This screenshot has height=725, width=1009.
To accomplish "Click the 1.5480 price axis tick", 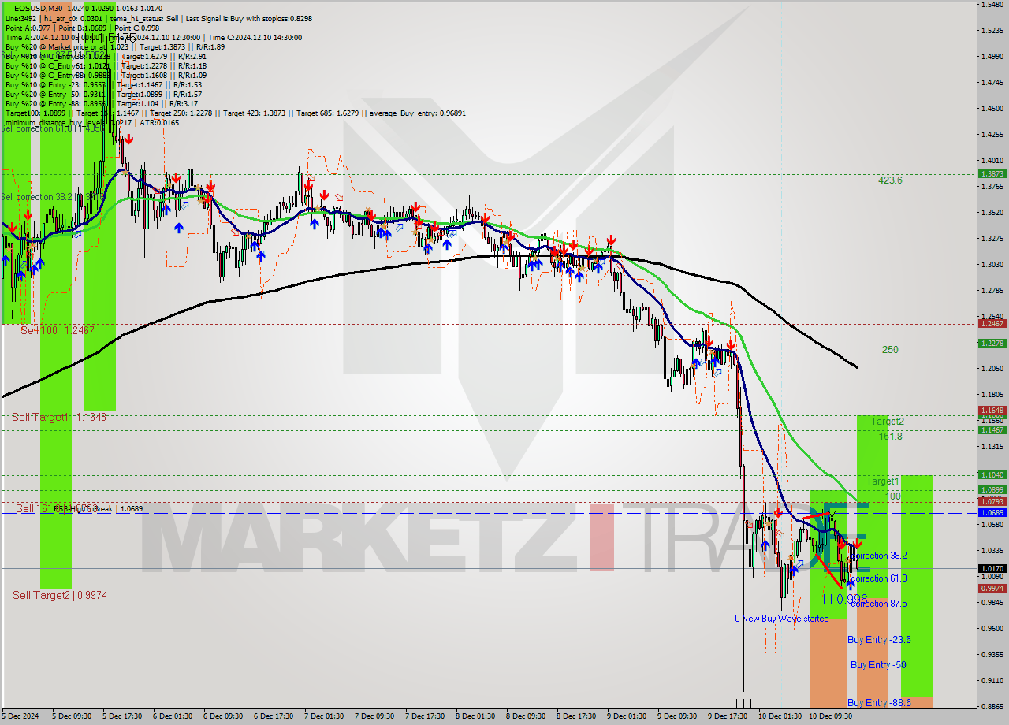I will coord(992,5).
